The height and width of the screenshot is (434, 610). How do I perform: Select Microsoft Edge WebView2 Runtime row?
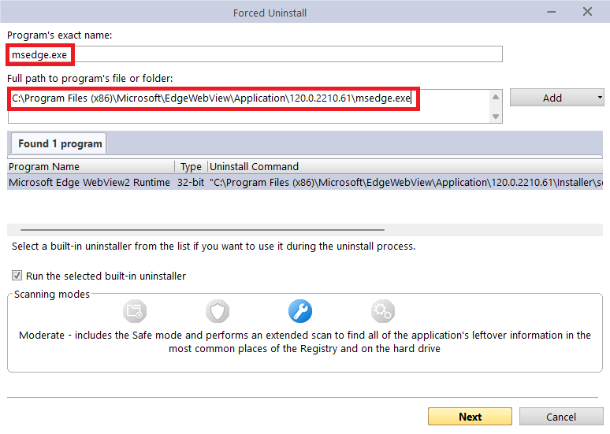(89, 183)
